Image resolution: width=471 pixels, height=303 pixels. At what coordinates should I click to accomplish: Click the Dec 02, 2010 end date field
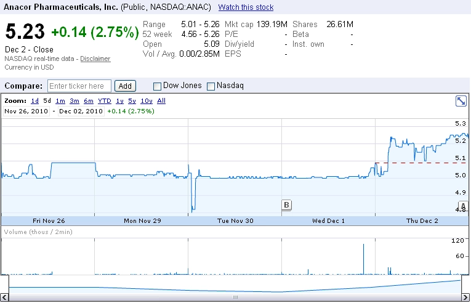click(x=81, y=111)
